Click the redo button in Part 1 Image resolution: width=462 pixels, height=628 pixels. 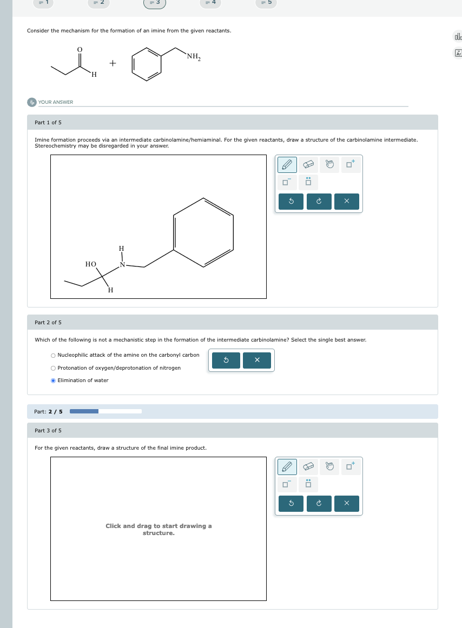[x=319, y=201]
